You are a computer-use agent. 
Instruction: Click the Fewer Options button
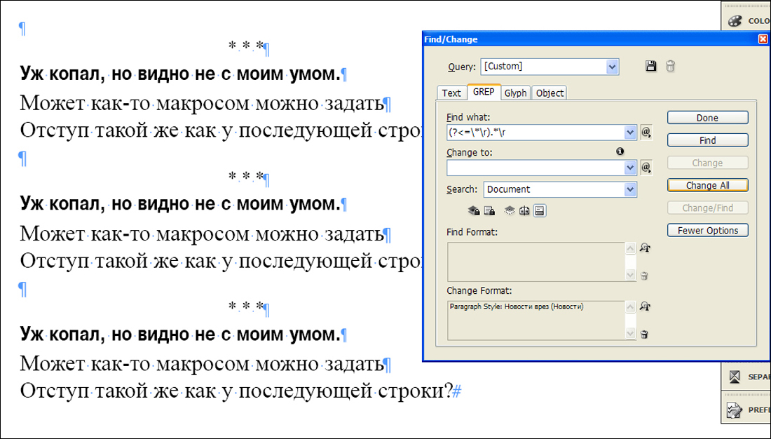tap(707, 230)
